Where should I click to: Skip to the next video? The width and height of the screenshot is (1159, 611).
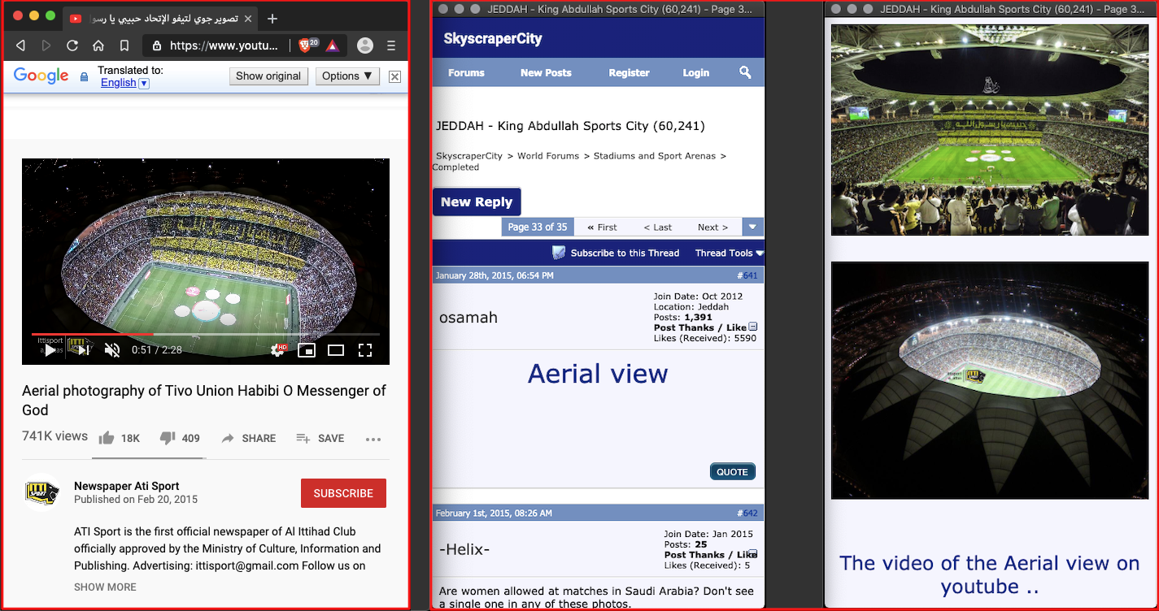coord(82,350)
